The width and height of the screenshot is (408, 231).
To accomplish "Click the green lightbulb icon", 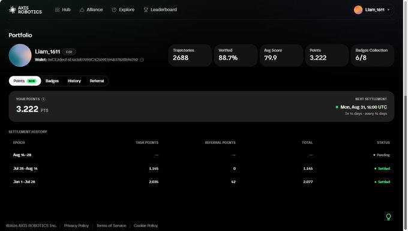I will pyautogui.click(x=388, y=217).
